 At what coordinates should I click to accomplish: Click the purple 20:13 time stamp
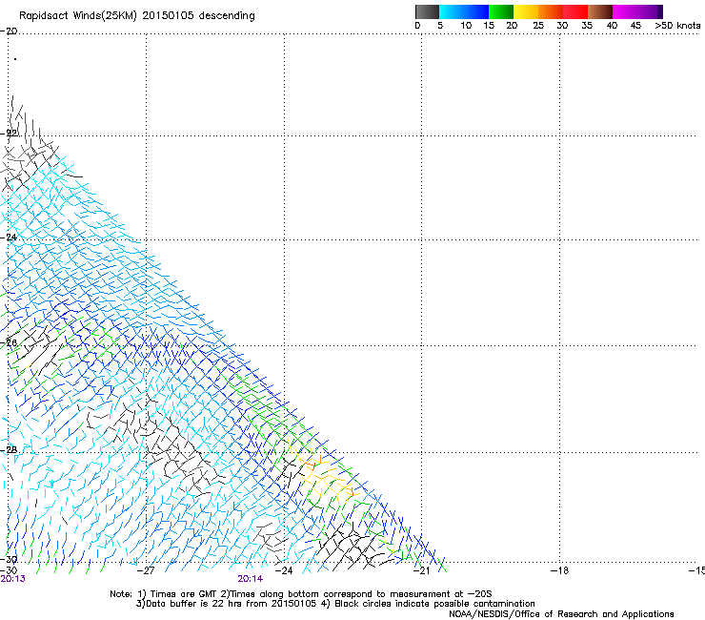13,579
